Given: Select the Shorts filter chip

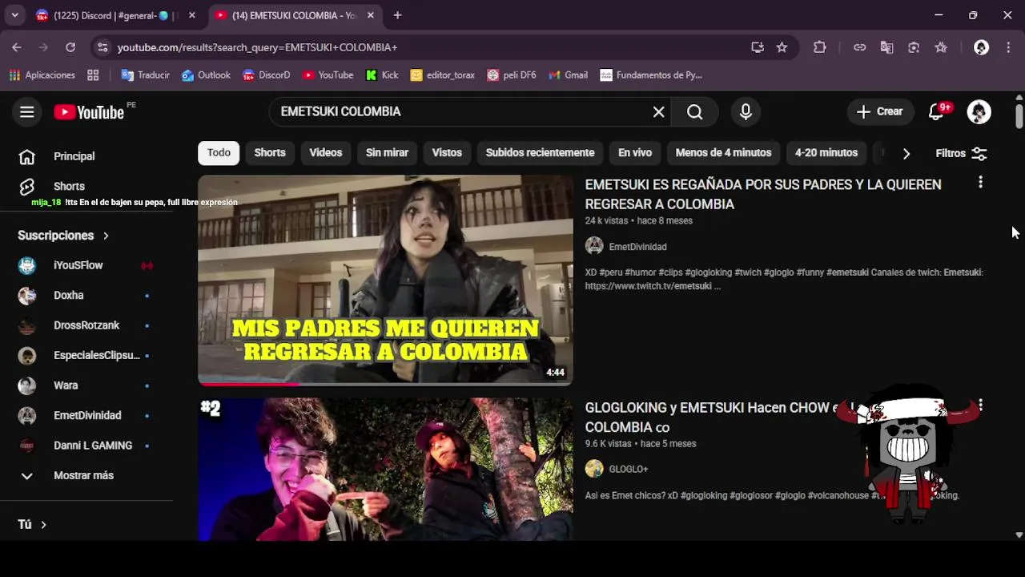Looking at the screenshot, I should pos(270,153).
